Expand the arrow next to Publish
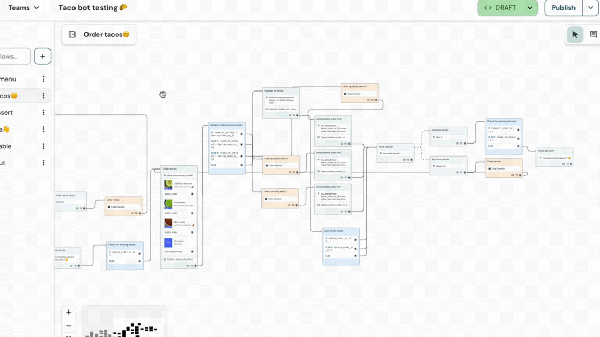Viewport: 600px width, 337px height. pyautogui.click(x=590, y=8)
